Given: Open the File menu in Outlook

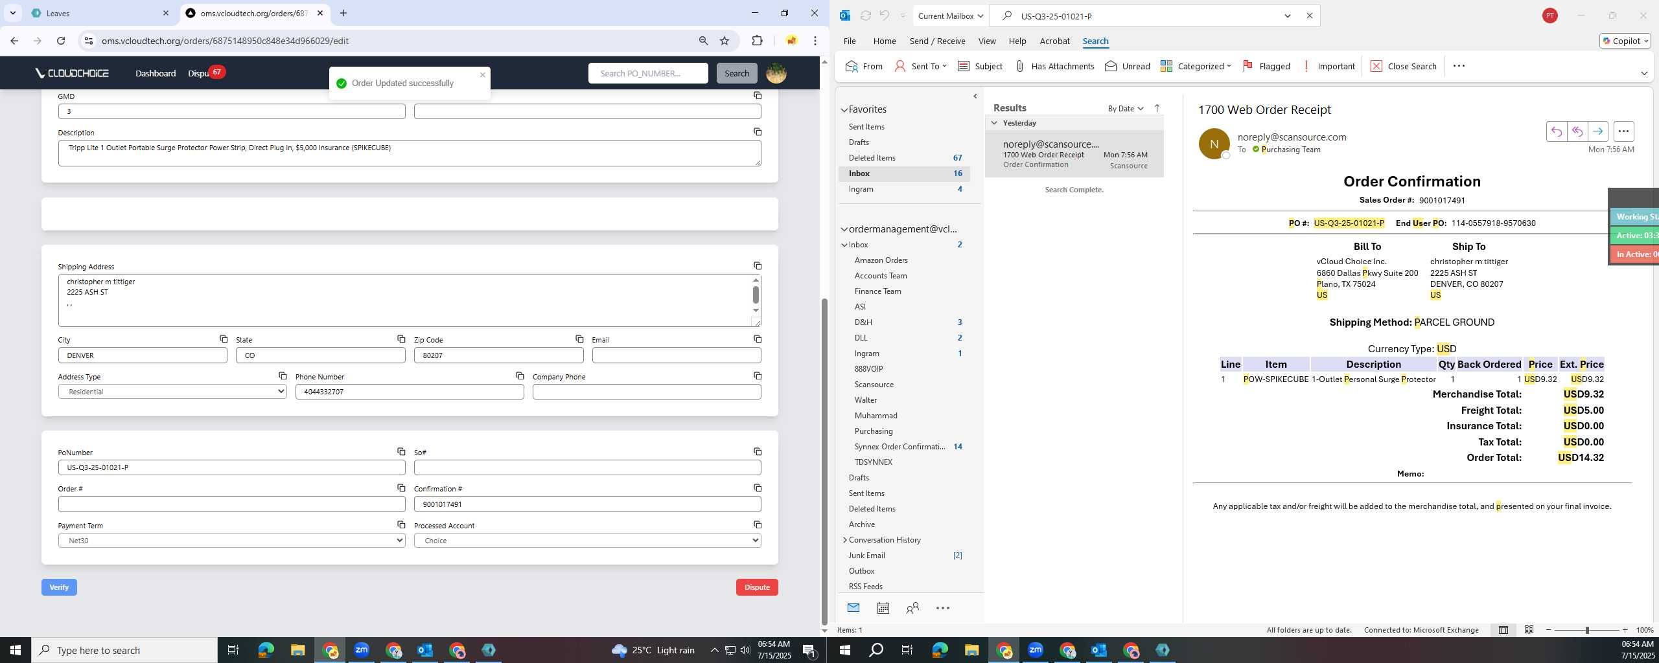Looking at the screenshot, I should [849, 41].
